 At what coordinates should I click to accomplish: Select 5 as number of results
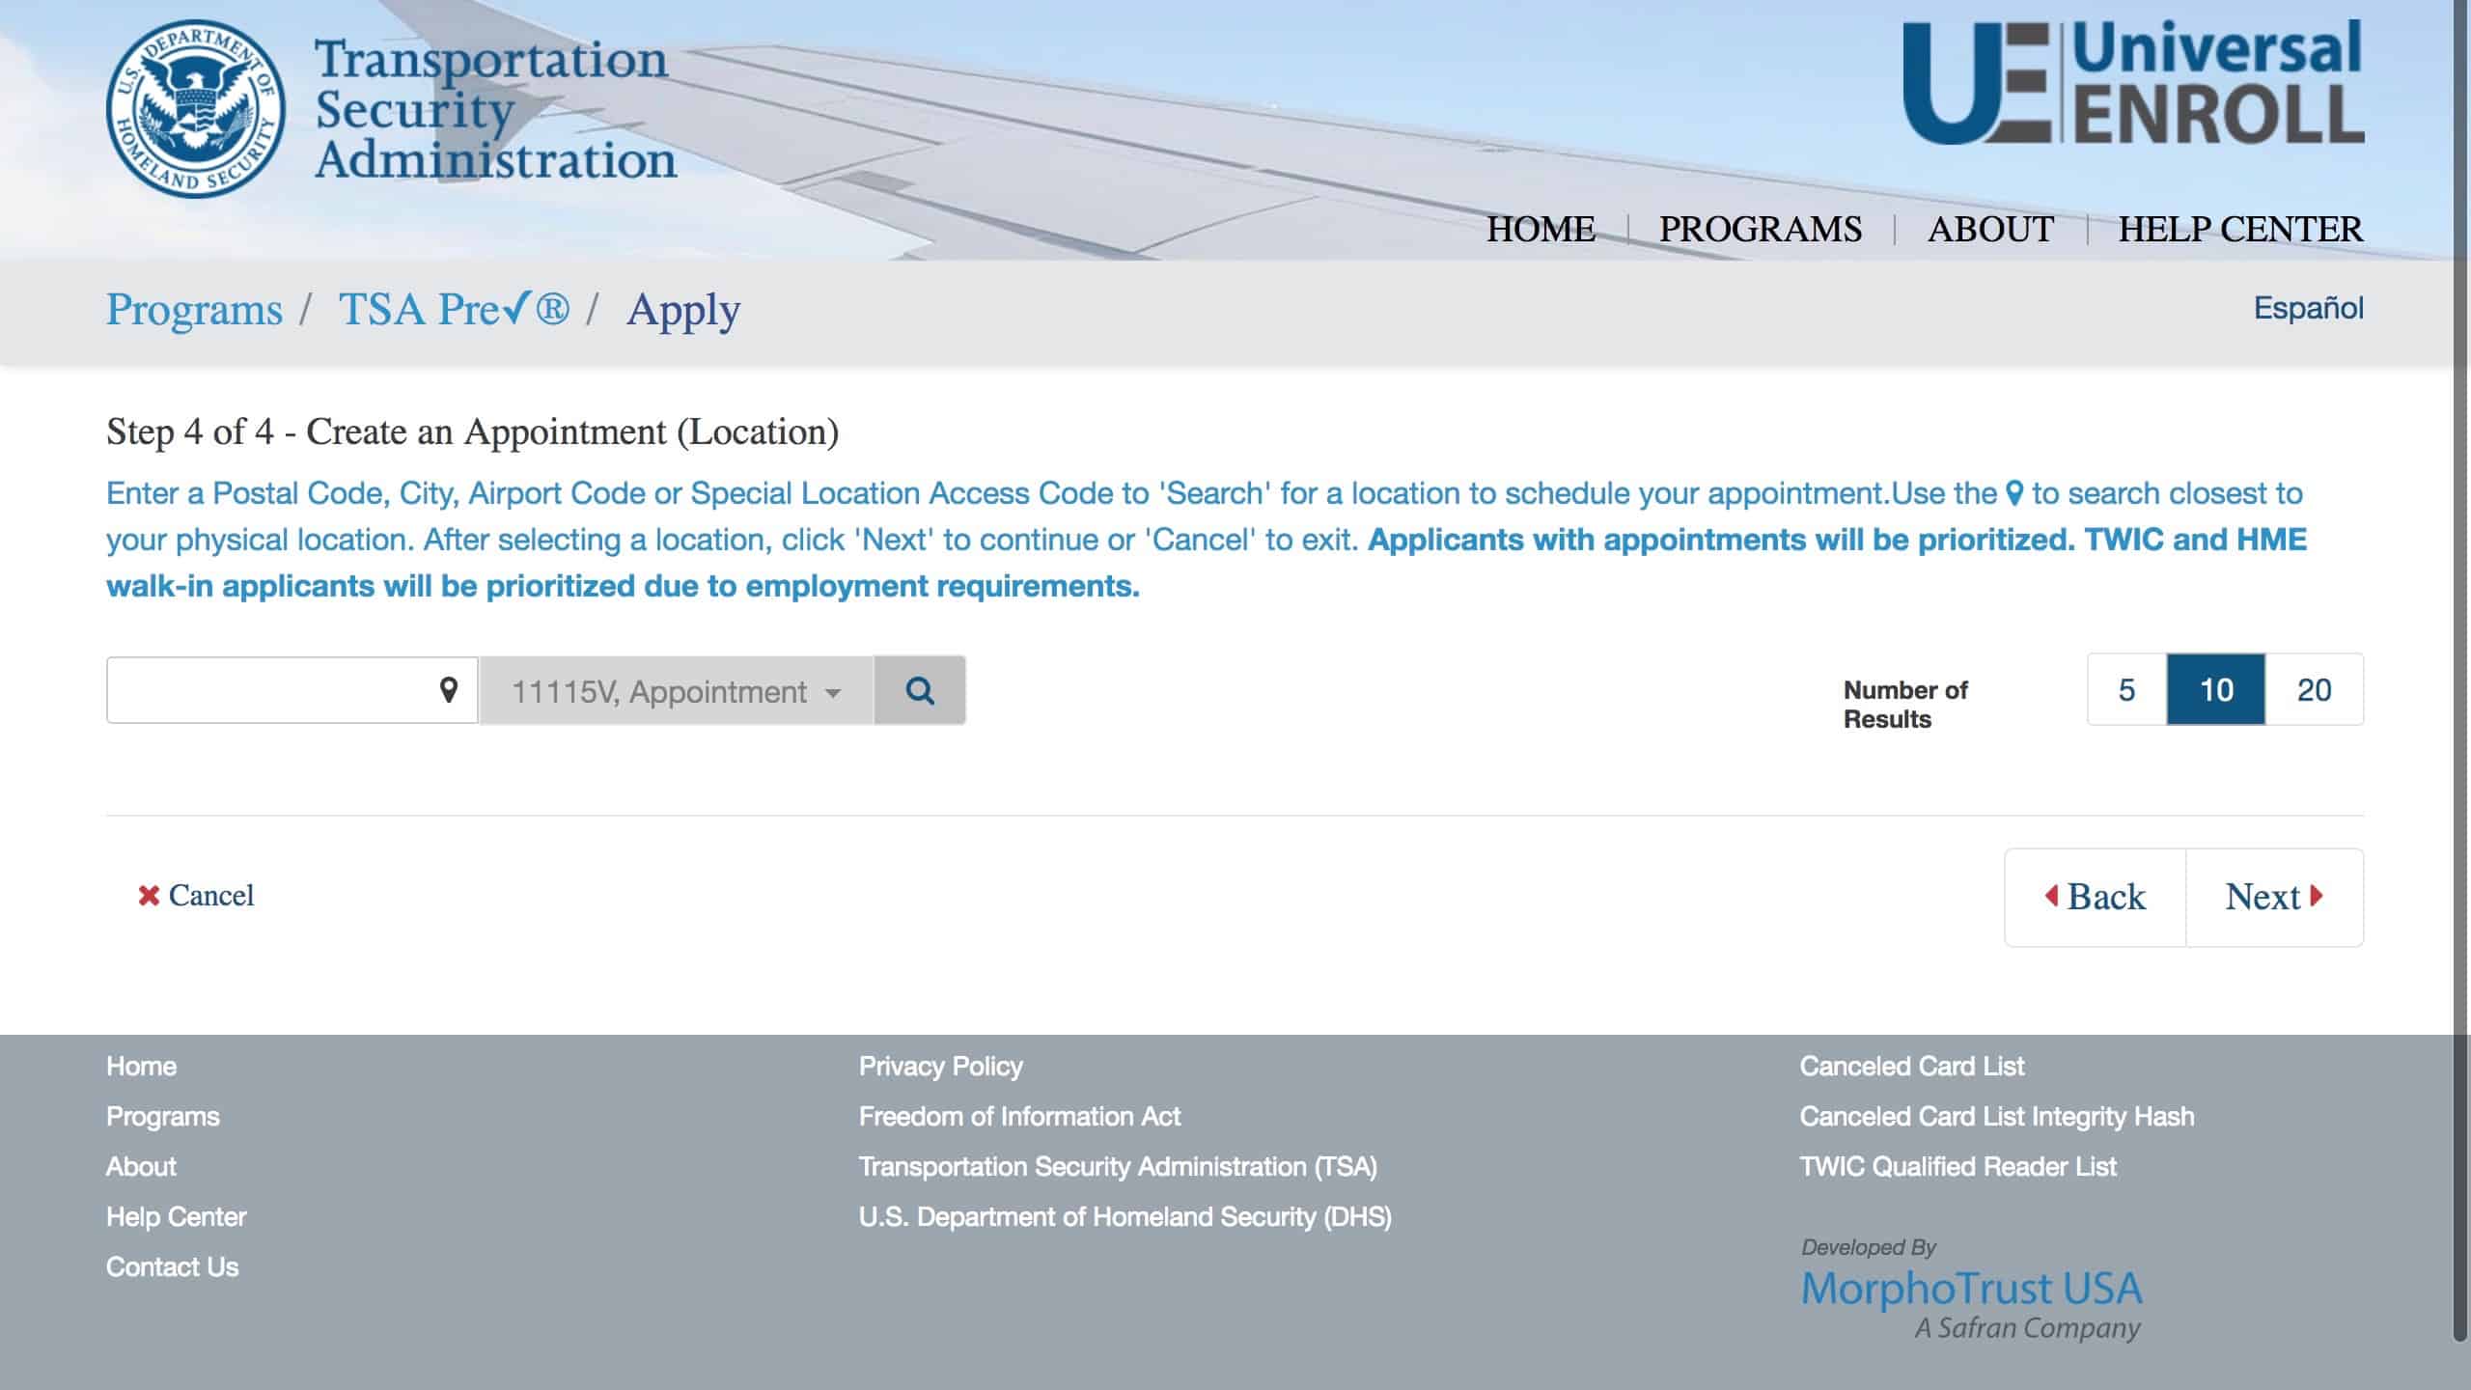pos(2124,689)
